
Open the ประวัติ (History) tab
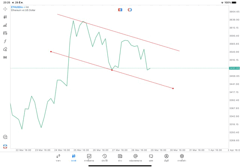point(104,158)
